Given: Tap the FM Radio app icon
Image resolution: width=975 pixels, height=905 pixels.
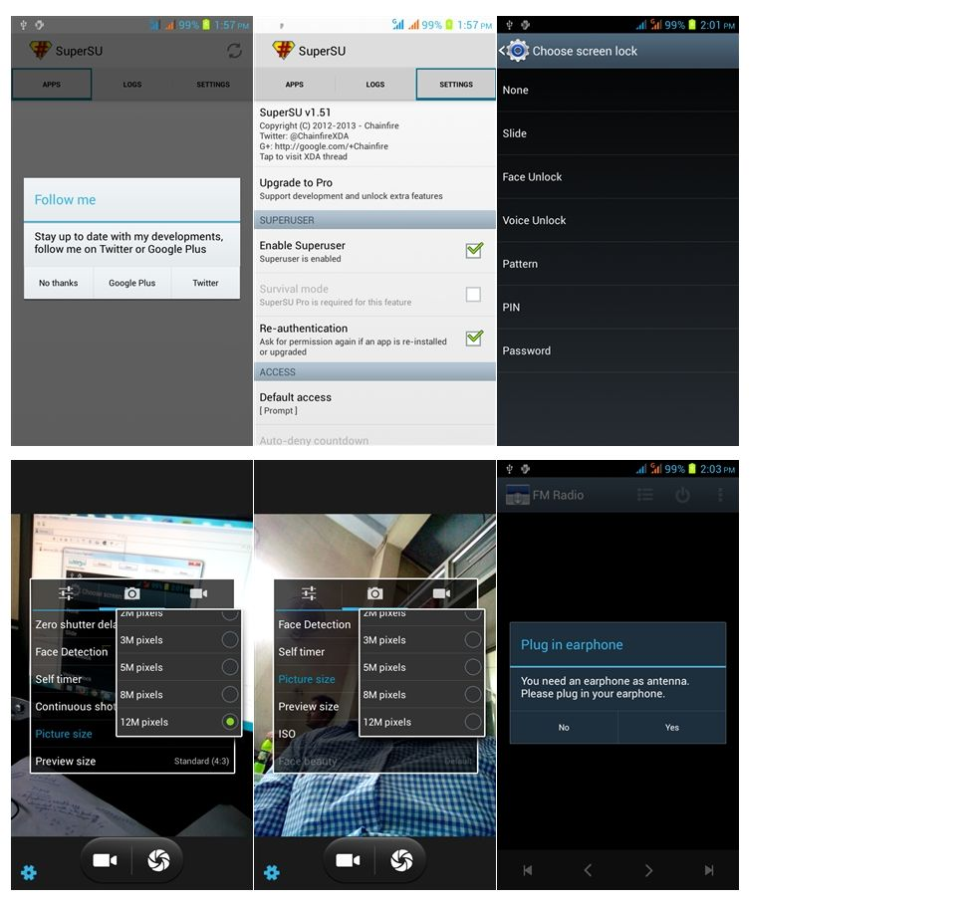Looking at the screenshot, I should pos(517,495).
